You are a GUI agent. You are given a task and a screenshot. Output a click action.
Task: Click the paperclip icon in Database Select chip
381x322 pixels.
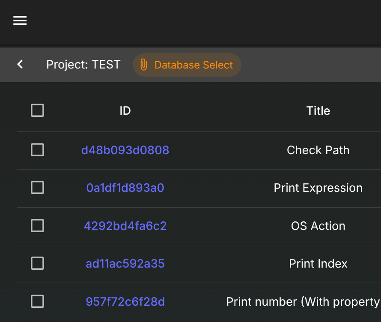[144, 65]
